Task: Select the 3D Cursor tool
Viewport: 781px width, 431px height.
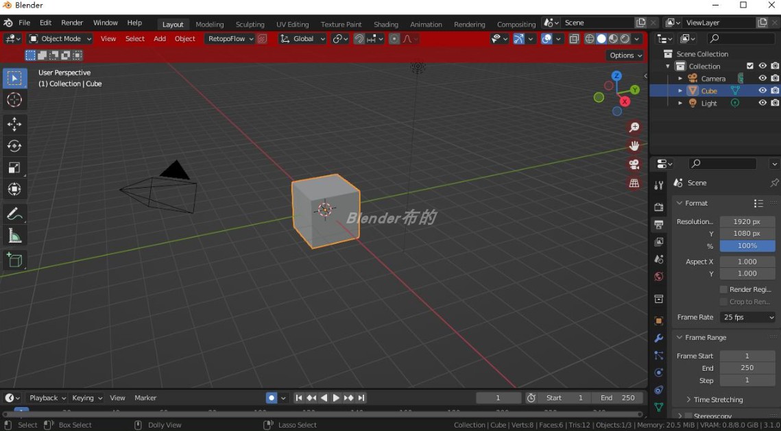Action: click(x=14, y=99)
